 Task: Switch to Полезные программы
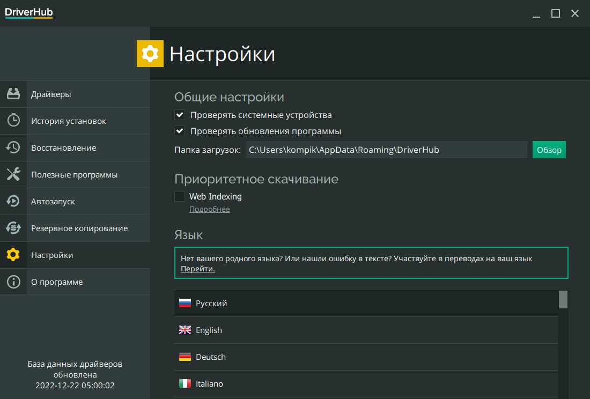pyautogui.click(x=75, y=174)
